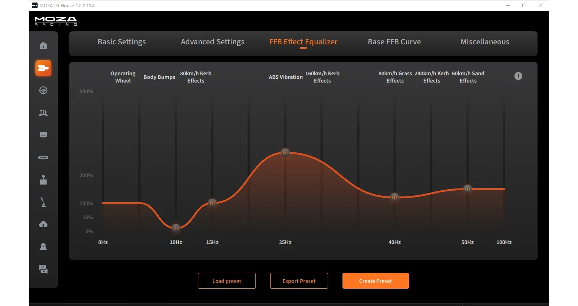This screenshot has width=578, height=306.
Task: Open the cloud upload icon in sidebar
Action: (x=43, y=225)
